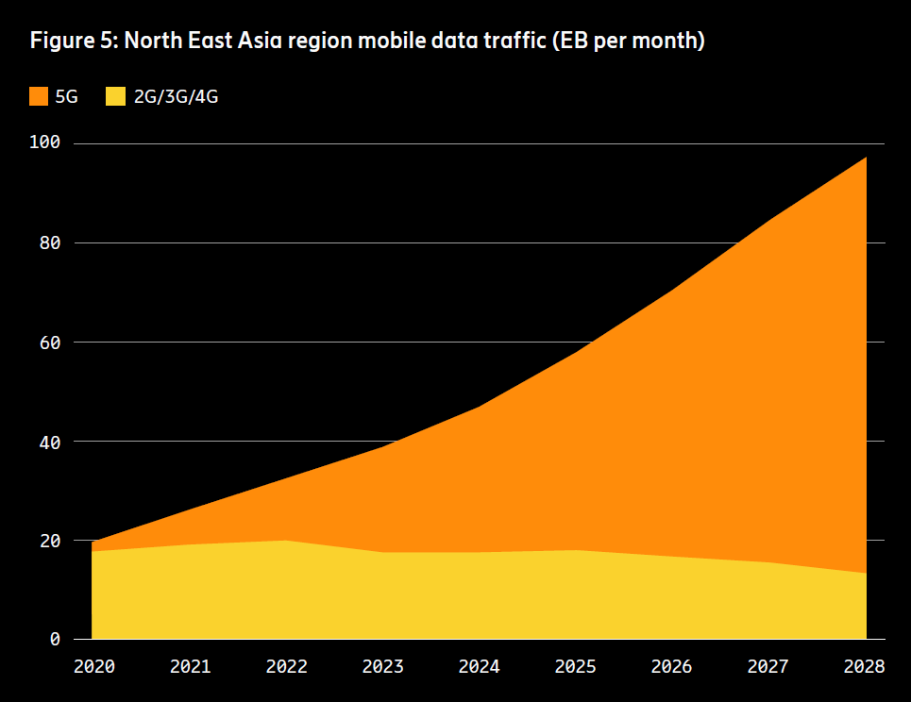Select the 2028 x-axis label
911x702 pixels.
click(864, 666)
